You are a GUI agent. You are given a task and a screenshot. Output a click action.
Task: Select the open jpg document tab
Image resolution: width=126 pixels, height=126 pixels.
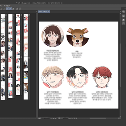(43, 12)
